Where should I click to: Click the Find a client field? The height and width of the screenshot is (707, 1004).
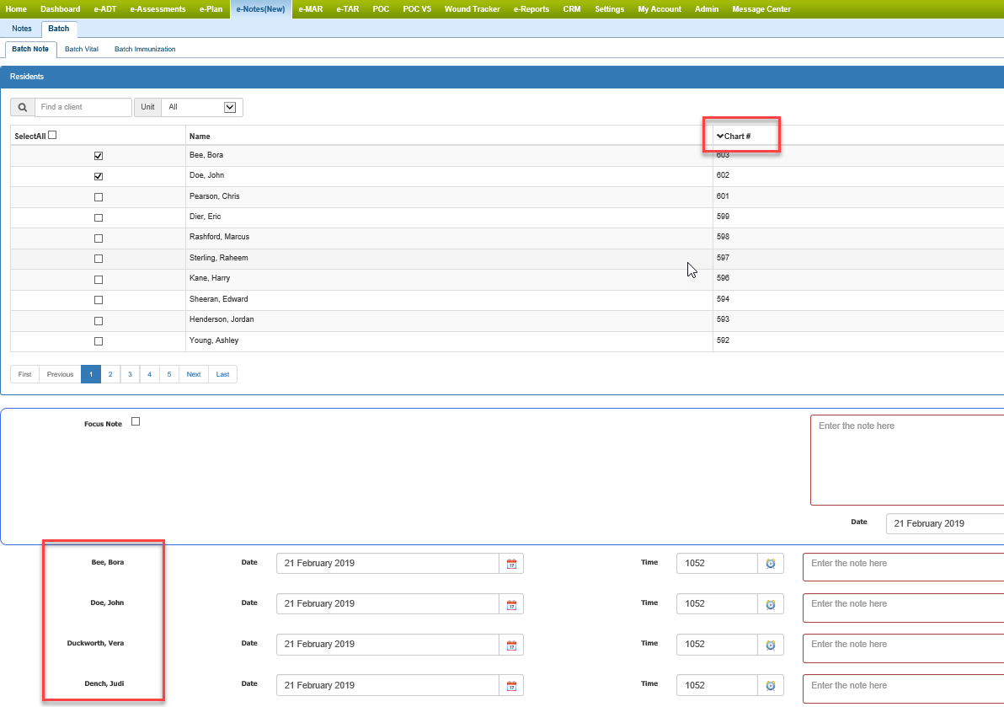[x=83, y=108]
